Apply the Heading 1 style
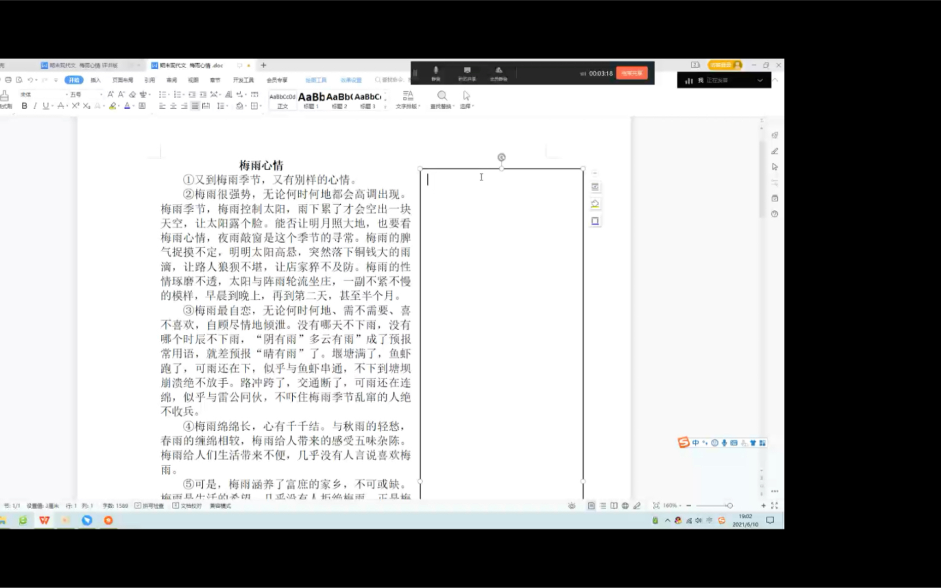 click(311, 100)
